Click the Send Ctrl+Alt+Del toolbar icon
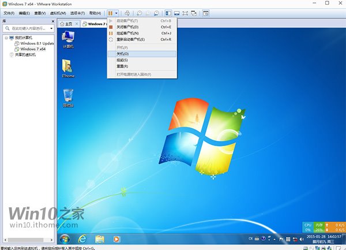This screenshot has width=346, height=250. click(127, 13)
